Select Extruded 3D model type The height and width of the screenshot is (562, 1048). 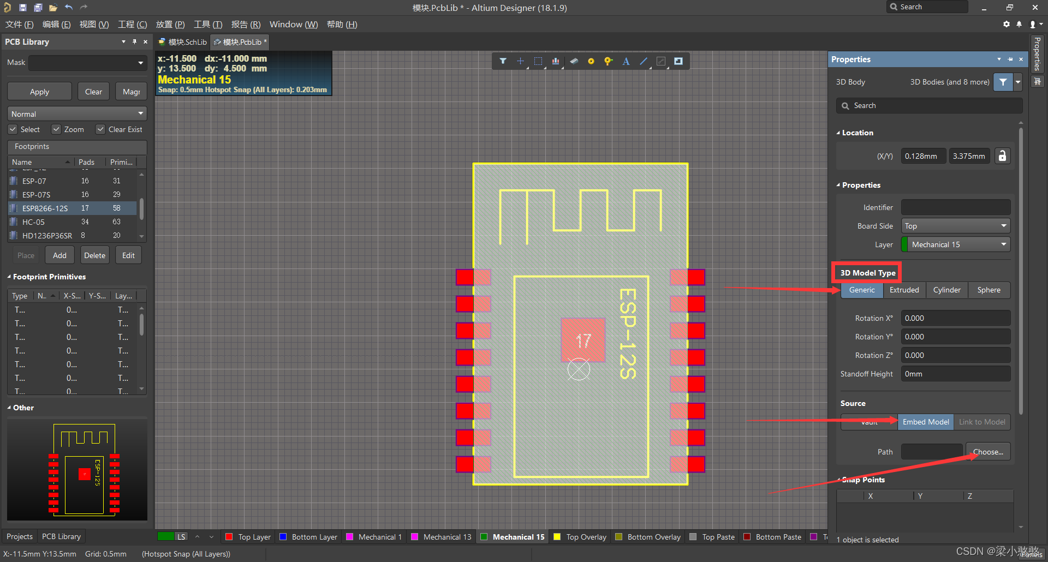point(904,290)
